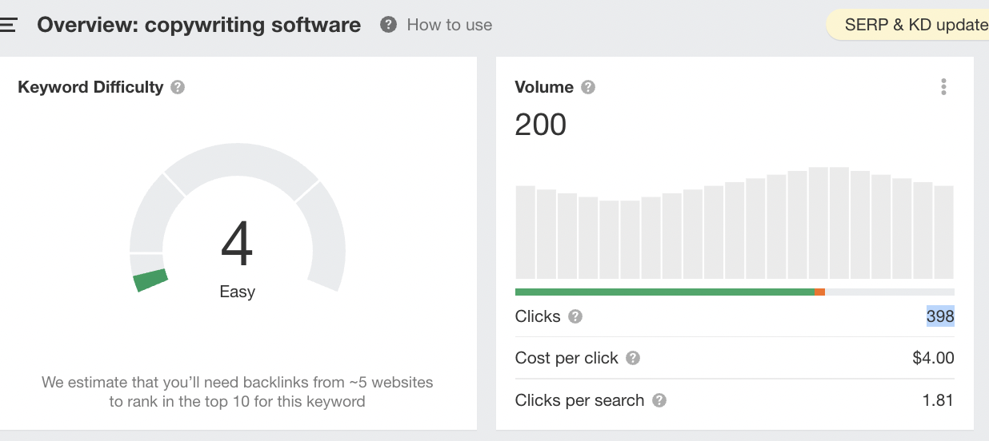
Task: Open the How to use link
Action: pyautogui.click(x=449, y=25)
